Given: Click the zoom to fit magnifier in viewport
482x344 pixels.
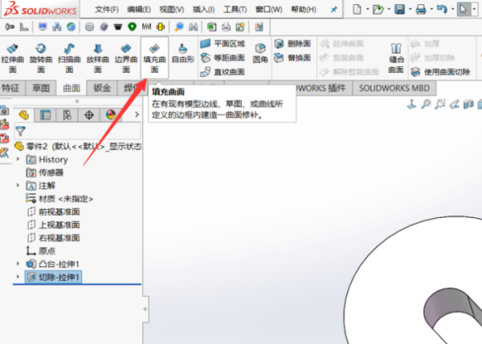Looking at the screenshot, I should click(x=426, y=104).
